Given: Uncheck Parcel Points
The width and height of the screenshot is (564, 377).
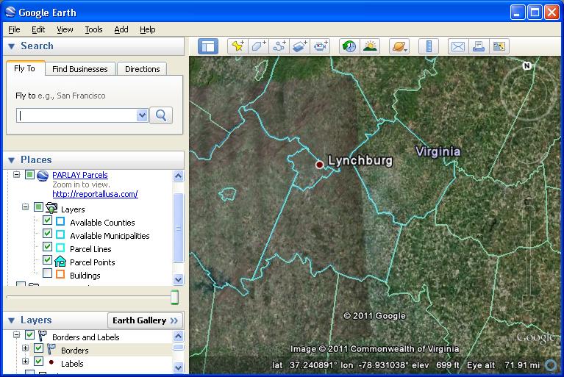Looking at the screenshot, I should (x=47, y=259).
